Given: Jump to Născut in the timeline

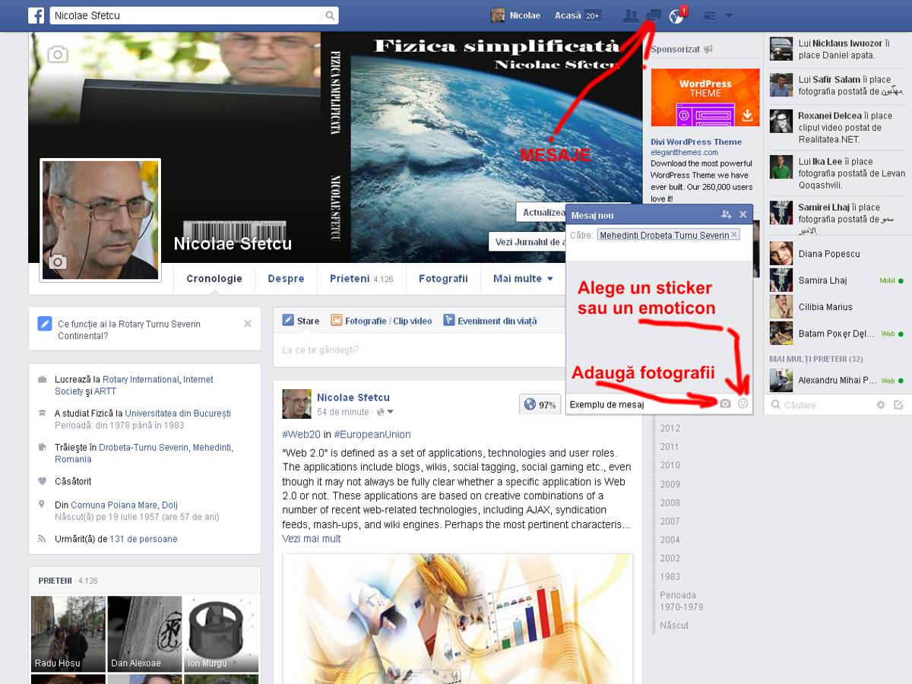Looking at the screenshot, I should pyautogui.click(x=674, y=625).
